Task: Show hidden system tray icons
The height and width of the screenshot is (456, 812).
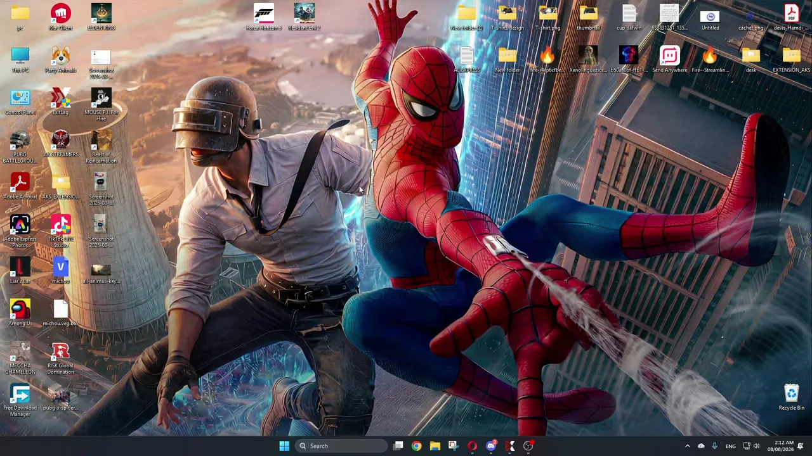Action: click(x=687, y=446)
